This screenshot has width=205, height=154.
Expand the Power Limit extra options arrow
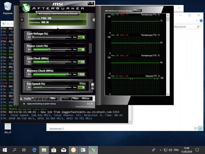tap(90, 49)
